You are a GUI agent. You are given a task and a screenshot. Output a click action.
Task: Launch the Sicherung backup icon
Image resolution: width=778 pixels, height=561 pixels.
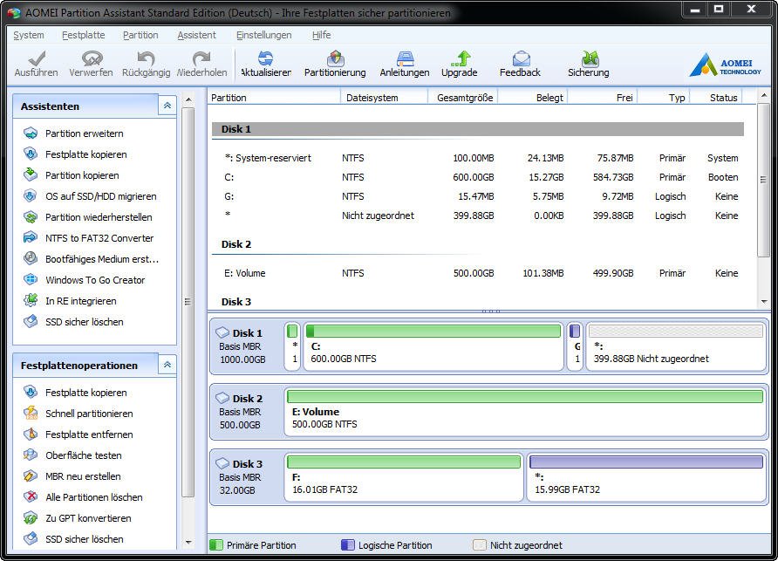pos(590,58)
